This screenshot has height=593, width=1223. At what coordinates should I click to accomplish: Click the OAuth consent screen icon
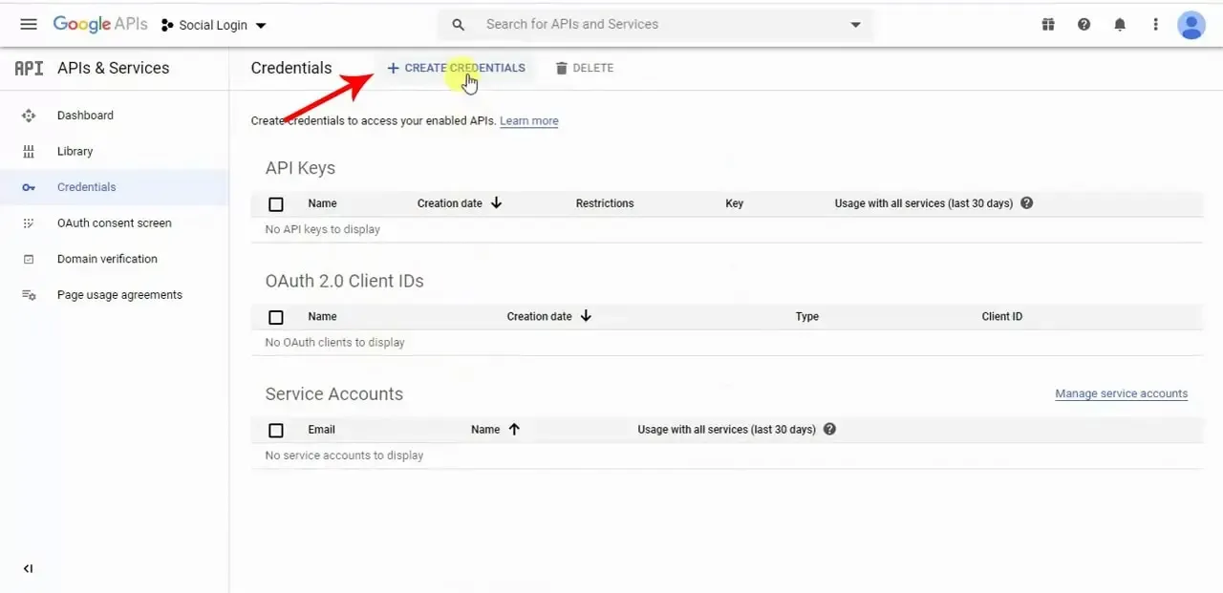[x=29, y=223]
